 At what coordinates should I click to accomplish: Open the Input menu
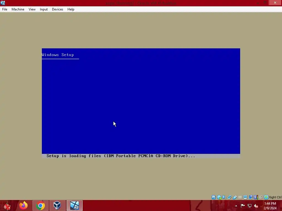[44, 9]
